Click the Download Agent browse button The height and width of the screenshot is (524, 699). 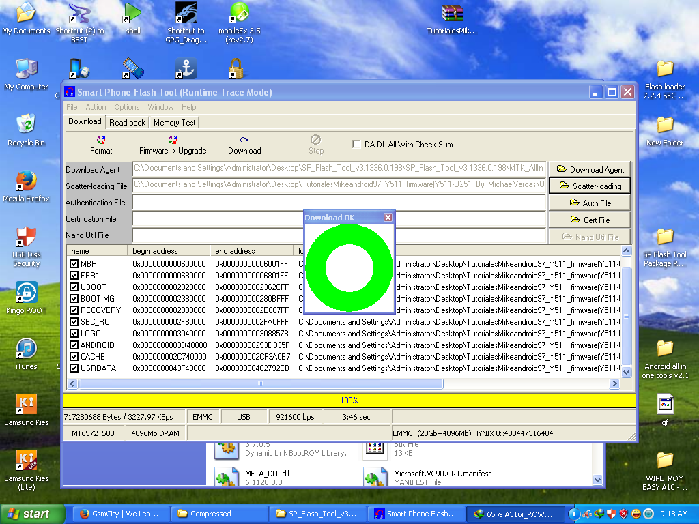(590, 169)
